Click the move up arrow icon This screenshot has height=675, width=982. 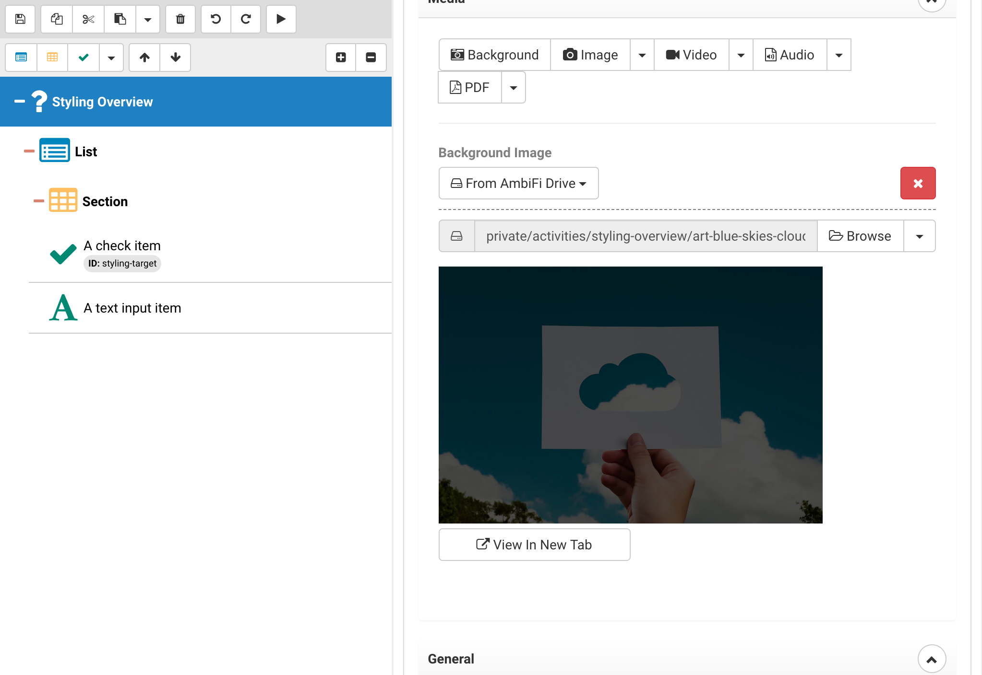[x=144, y=58]
